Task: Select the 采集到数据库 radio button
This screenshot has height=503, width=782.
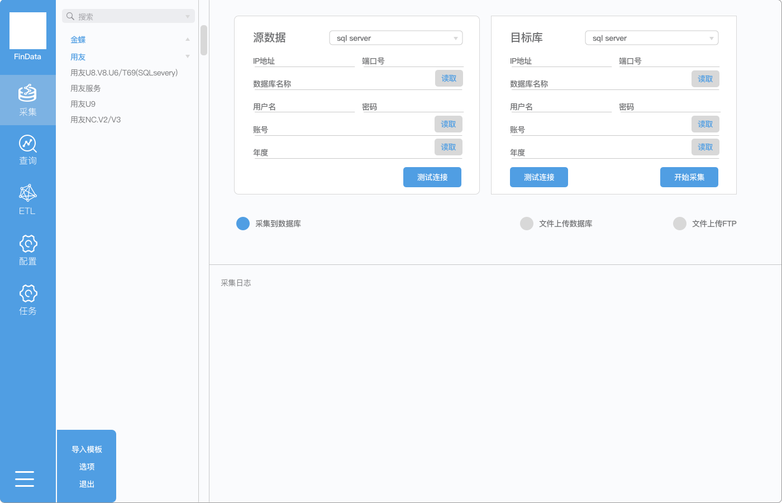Action: click(242, 223)
